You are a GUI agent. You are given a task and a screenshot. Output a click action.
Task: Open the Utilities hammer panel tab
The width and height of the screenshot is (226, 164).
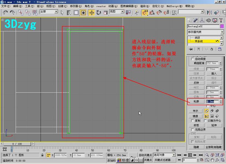click(221, 20)
